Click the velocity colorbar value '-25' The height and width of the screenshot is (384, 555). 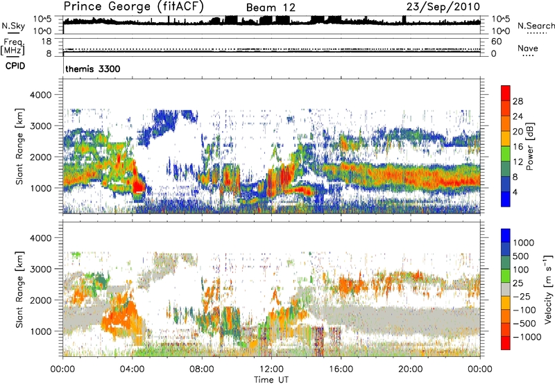522,297
